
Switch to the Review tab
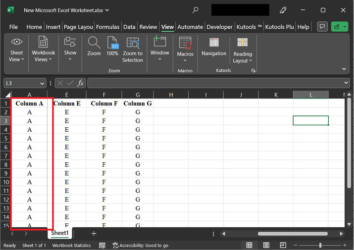pyautogui.click(x=148, y=27)
